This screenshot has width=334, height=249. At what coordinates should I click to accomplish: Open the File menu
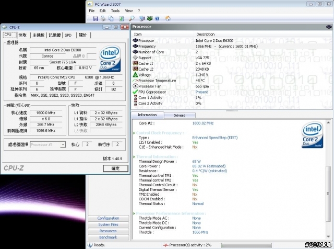click(92, 10)
